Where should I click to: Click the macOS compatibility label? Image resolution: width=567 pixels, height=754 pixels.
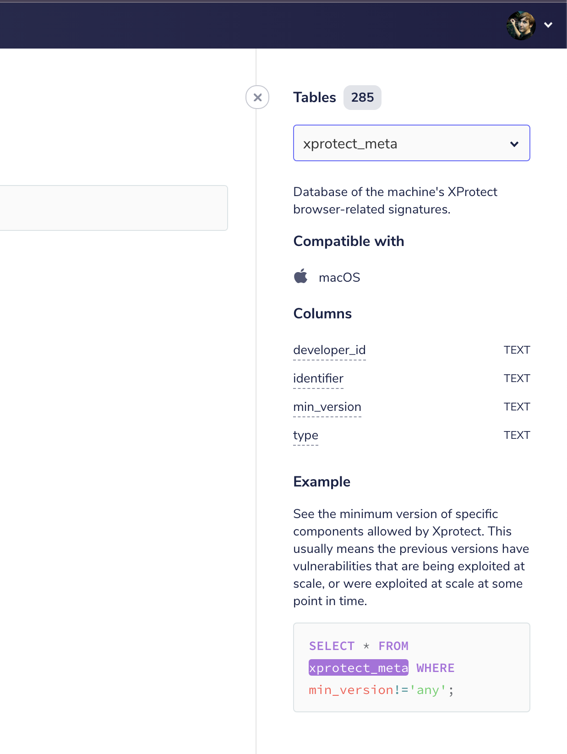pyautogui.click(x=339, y=278)
